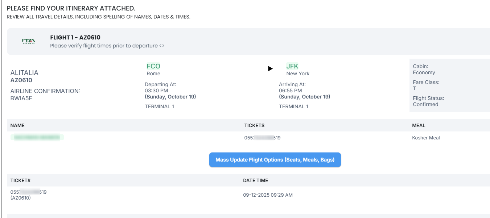Click the MEAL column header
The height and width of the screenshot is (218, 490).
coord(419,125)
